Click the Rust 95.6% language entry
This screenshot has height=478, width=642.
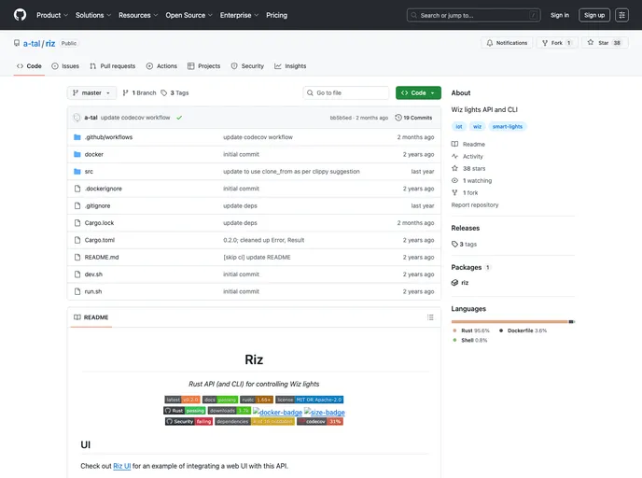[x=471, y=330]
